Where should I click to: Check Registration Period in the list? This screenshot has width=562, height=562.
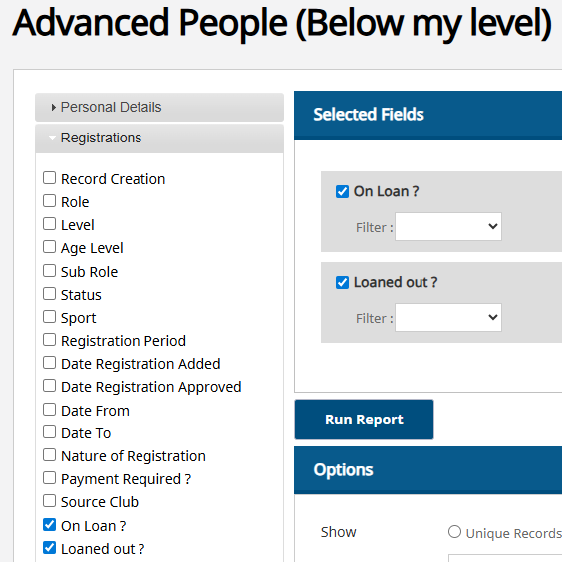pos(49,340)
